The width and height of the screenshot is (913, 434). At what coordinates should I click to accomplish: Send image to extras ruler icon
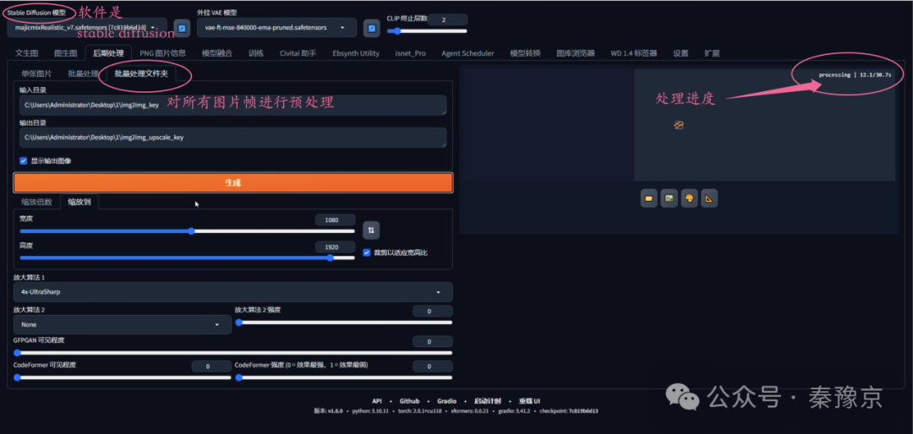tap(709, 198)
